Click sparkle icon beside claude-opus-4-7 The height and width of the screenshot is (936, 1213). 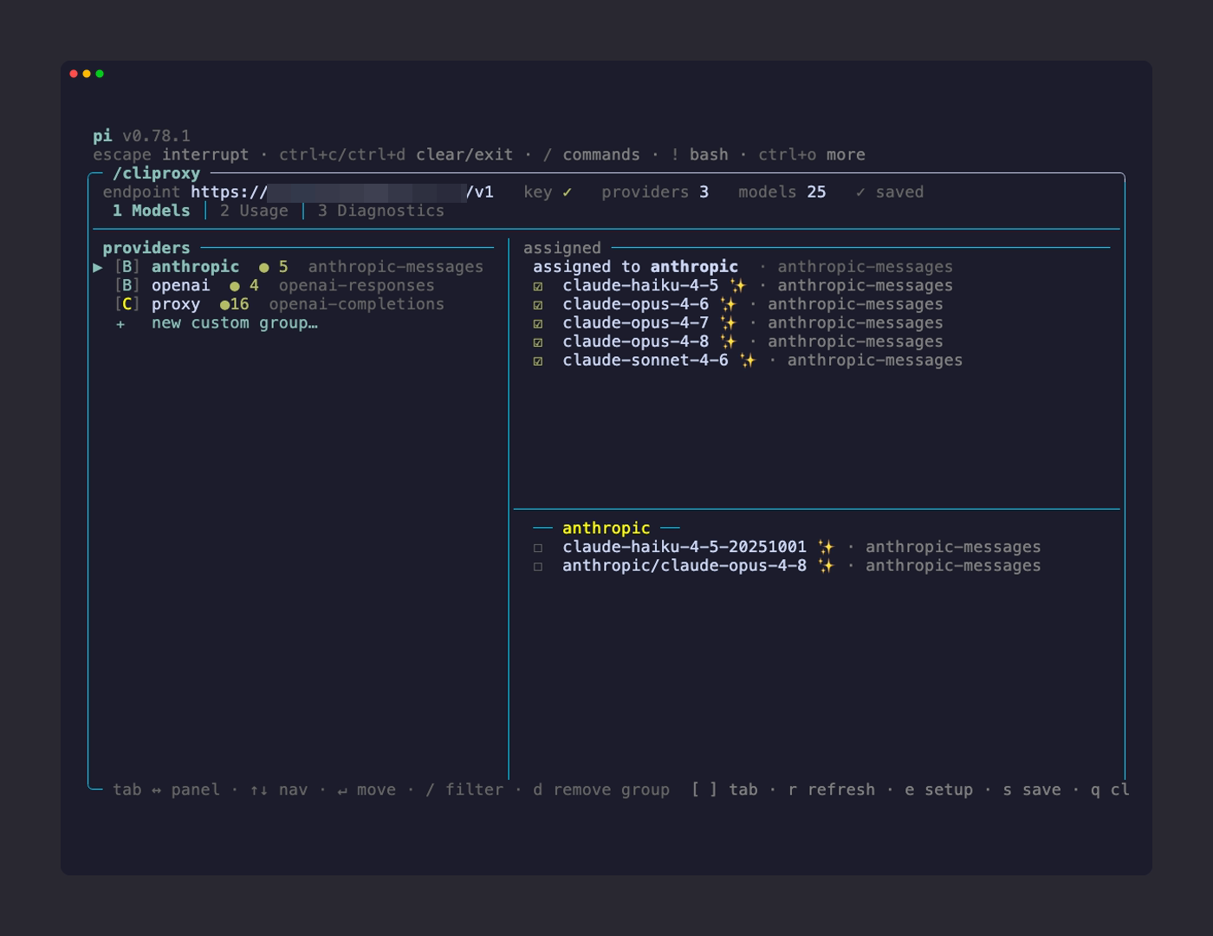point(728,322)
